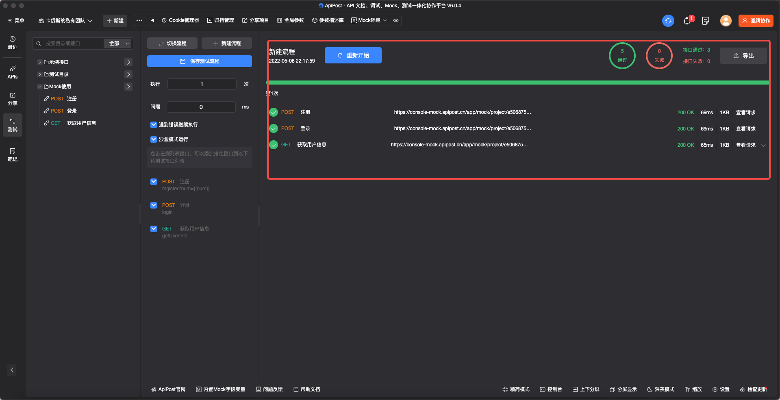This screenshot has width=780, height=400.
Task: Open the 全部 filter dropdown
Action: [118, 43]
